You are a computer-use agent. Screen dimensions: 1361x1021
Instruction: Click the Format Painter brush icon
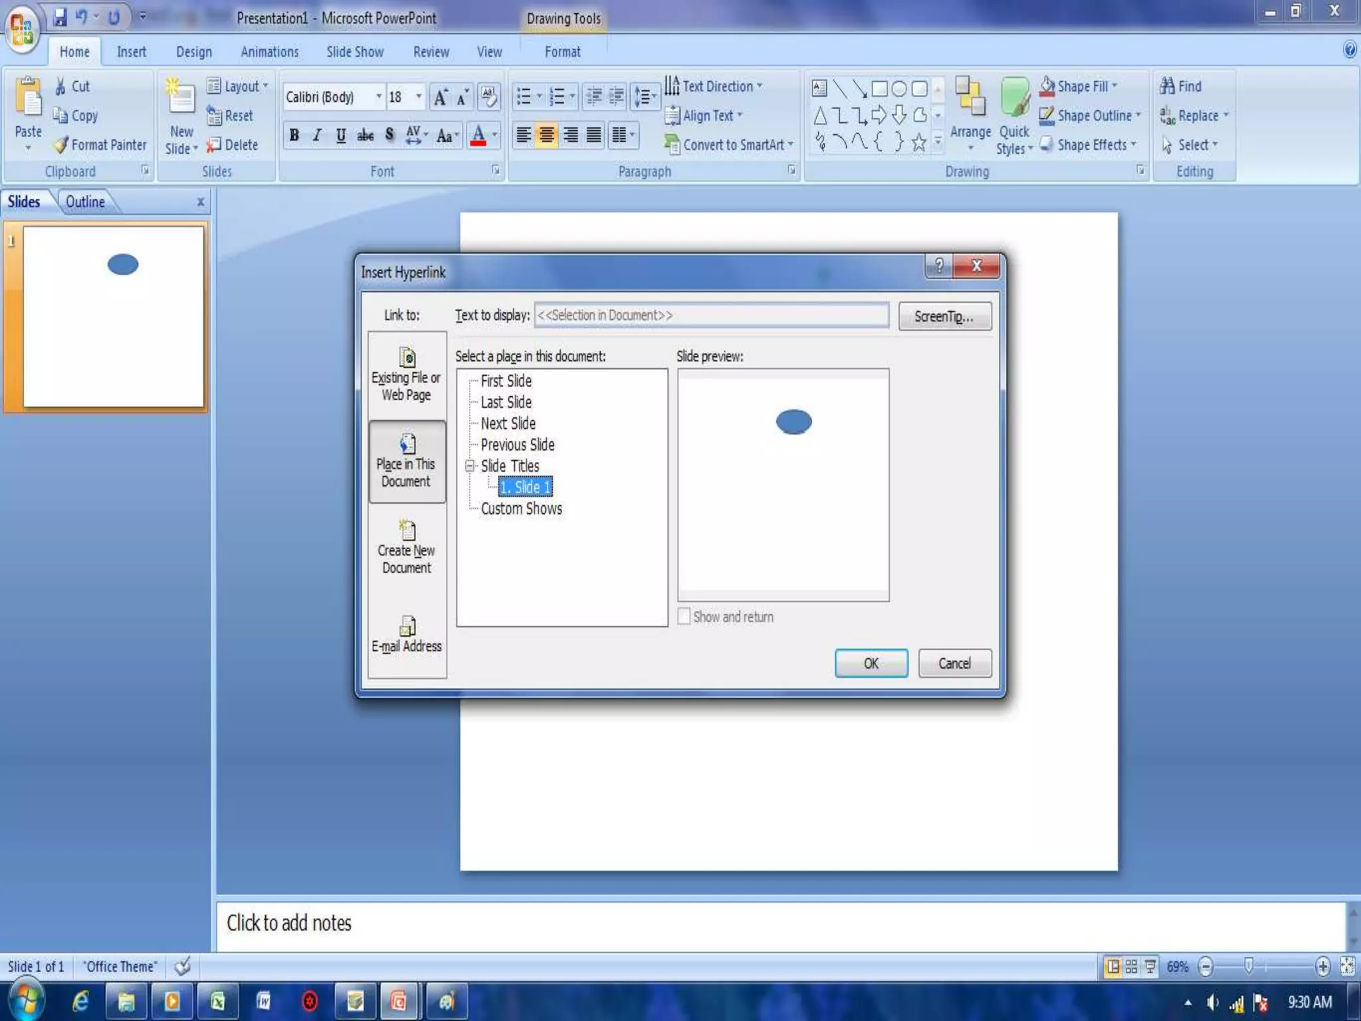(61, 144)
